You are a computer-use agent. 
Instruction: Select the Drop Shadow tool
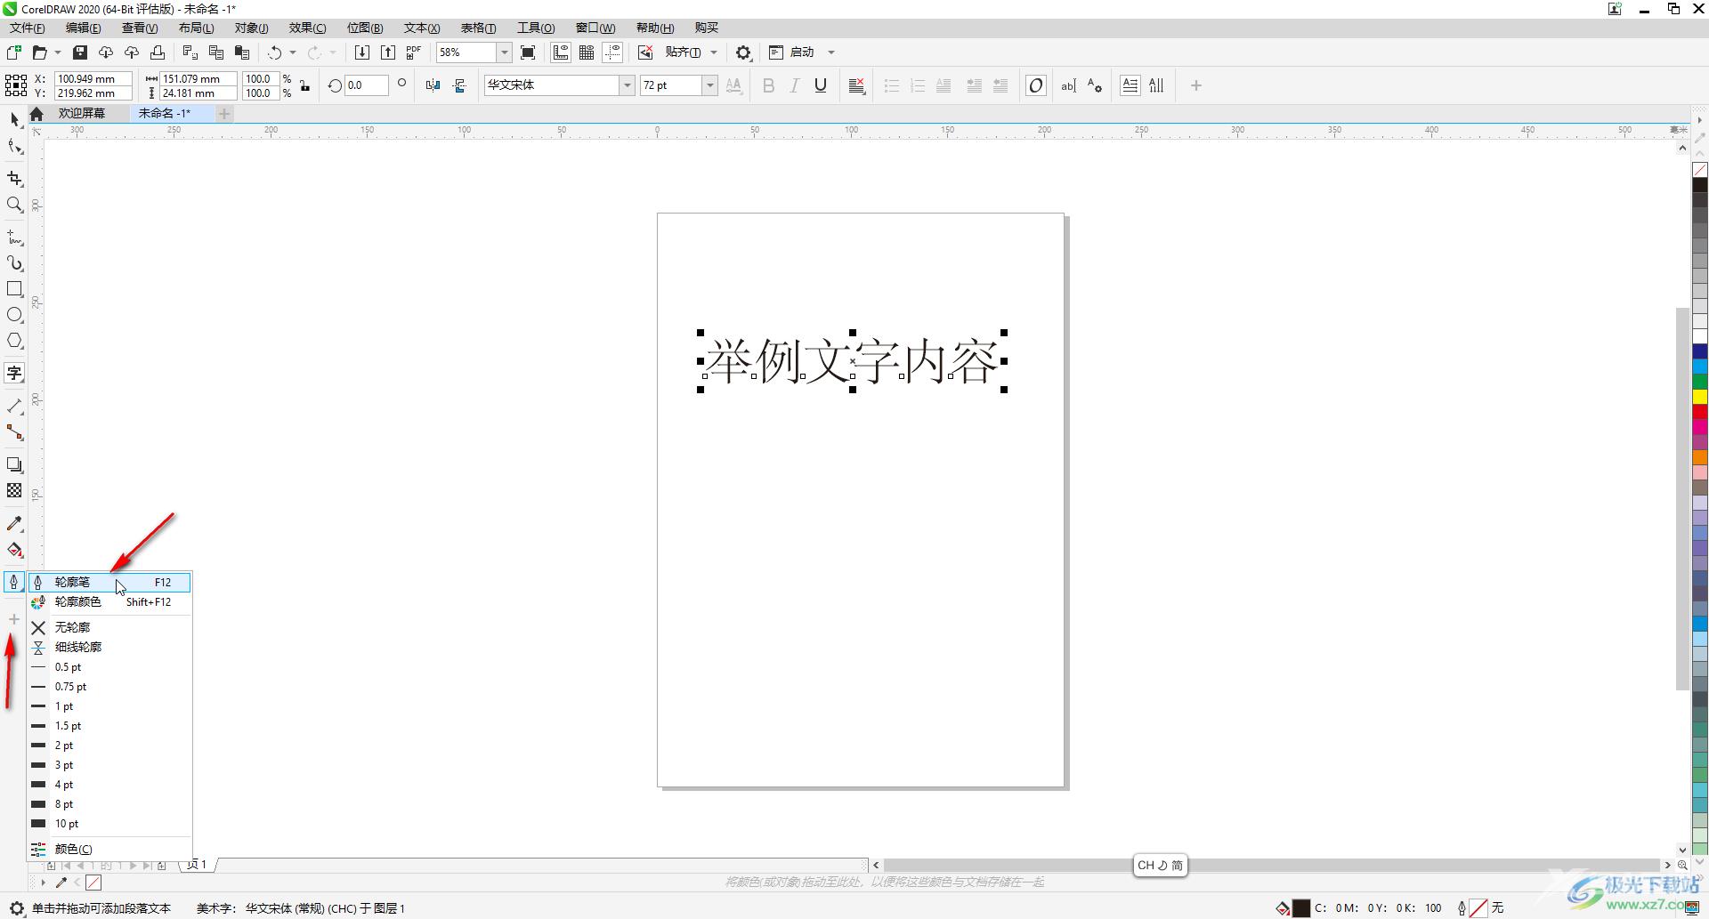[x=14, y=464]
